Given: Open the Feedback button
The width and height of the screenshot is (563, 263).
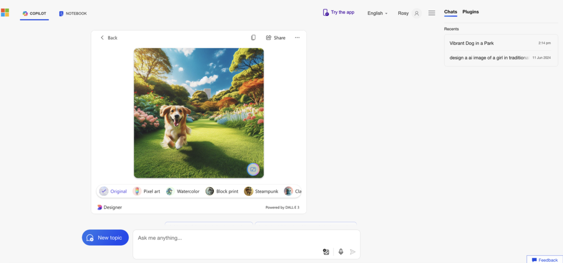Looking at the screenshot, I should point(545,260).
